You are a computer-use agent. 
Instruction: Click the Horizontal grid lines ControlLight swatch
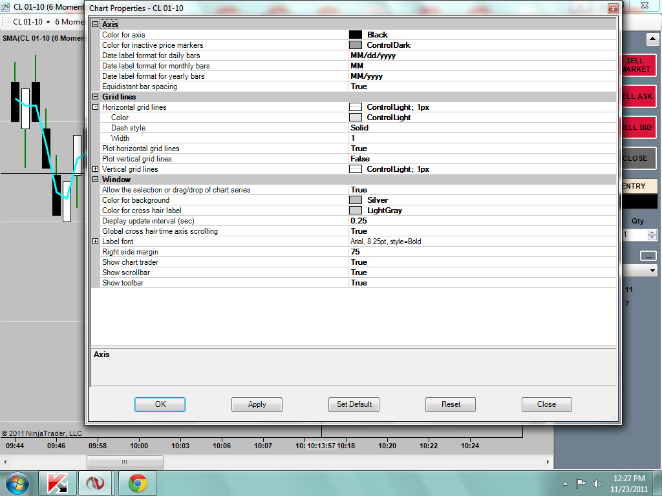click(x=356, y=107)
